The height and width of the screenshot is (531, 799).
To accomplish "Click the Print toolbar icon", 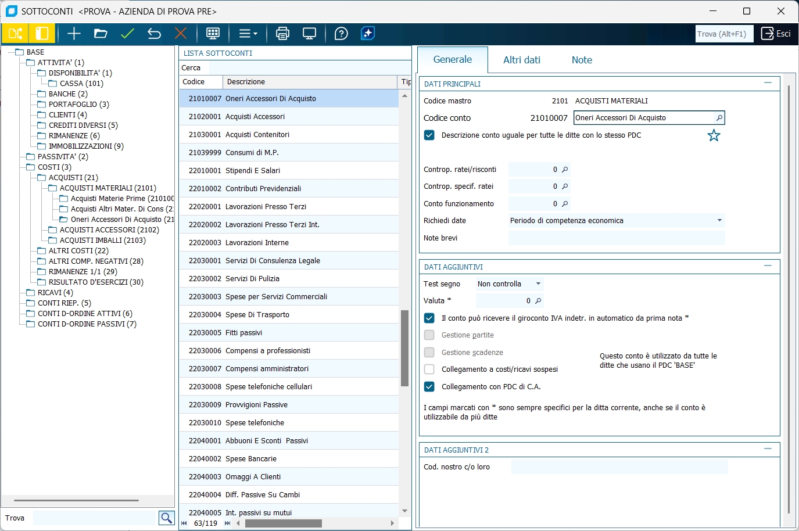I will click(282, 34).
